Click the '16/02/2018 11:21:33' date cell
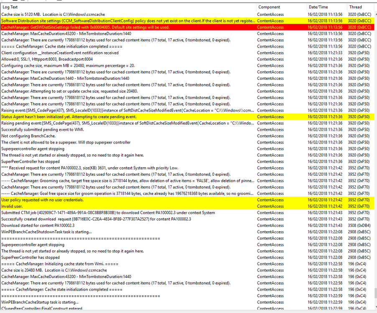Screen dimensions: 377x313 (325, 53)
